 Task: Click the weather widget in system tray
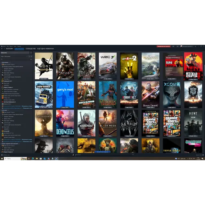coord(180,159)
